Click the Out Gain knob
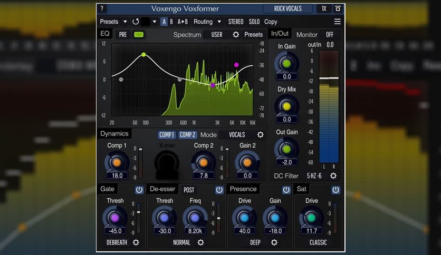 [x=286, y=150]
